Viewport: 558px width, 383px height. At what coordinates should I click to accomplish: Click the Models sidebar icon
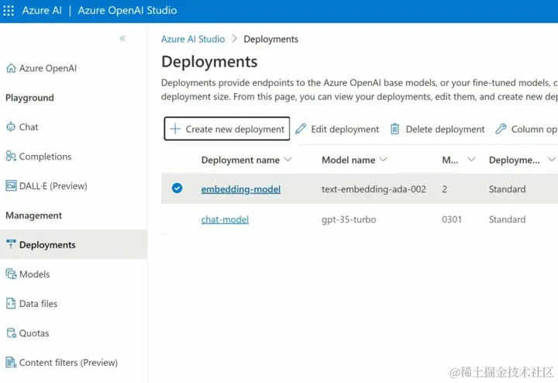pos(11,274)
